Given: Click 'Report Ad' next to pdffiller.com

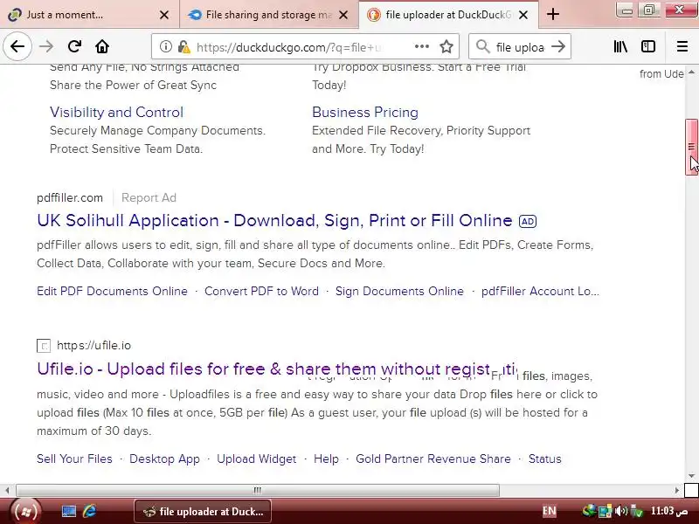Looking at the screenshot, I should point(149,197).
